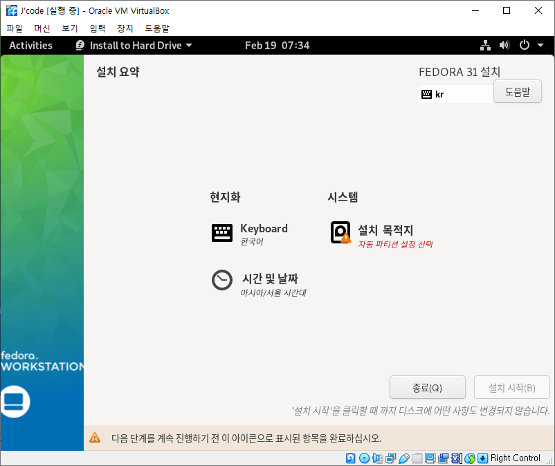Click the 현지화 section heading
555x466 pixels.
coord(225,197)
